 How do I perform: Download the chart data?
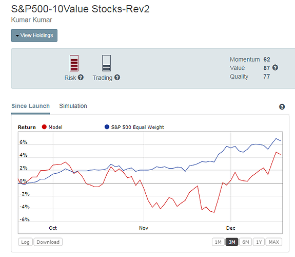pyautogui.click(x=48, y=242)
